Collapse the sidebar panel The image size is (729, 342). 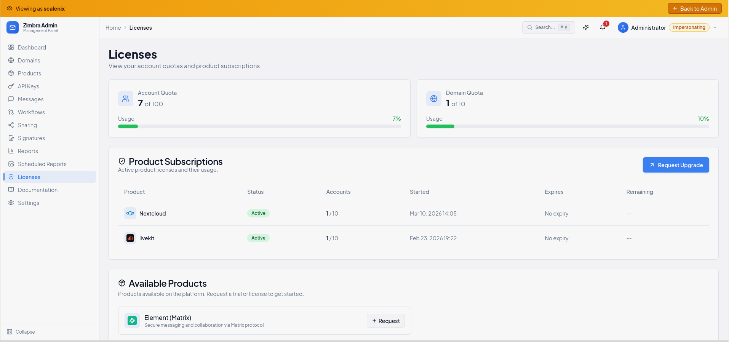(21, 332)
